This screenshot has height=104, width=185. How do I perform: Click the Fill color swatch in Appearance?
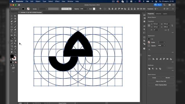(x=149, y=39)
